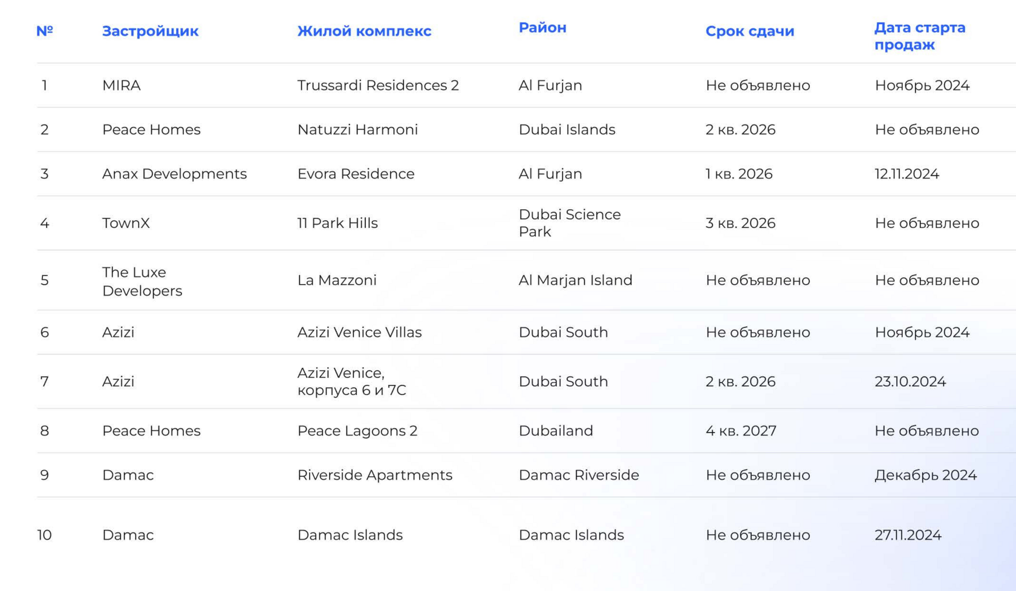Viewport: 1016px width, 591px height.
Task: Click "Dubai Science Park" district cell
Action: click(x=570, y=223)
